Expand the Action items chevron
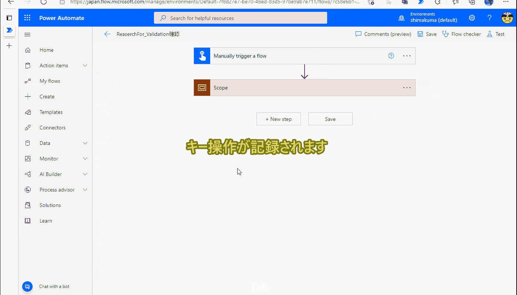This screenshot has height=295, width=517. (x=85, y=65)
